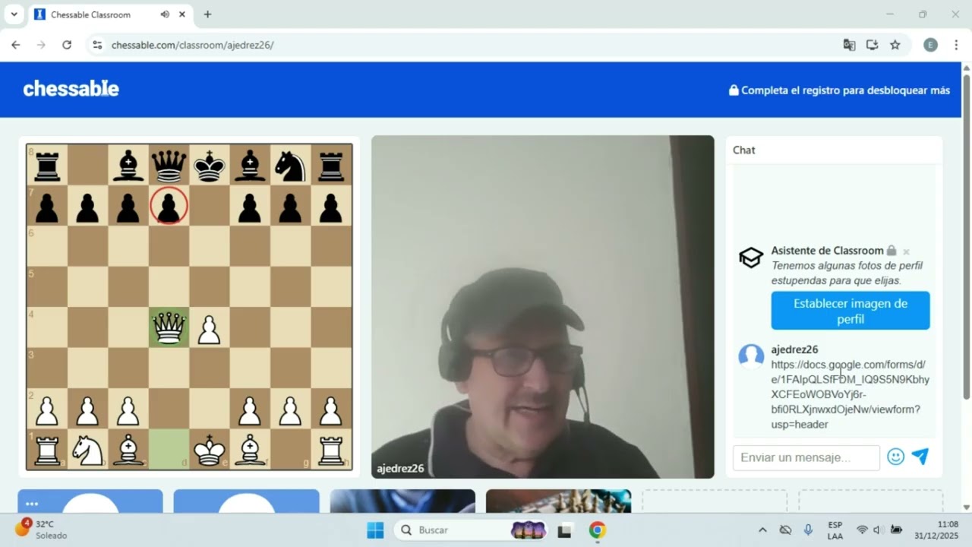Open a new browser tab
The width and height of the screenshot is (972, 547).
[x=207, y=14]
